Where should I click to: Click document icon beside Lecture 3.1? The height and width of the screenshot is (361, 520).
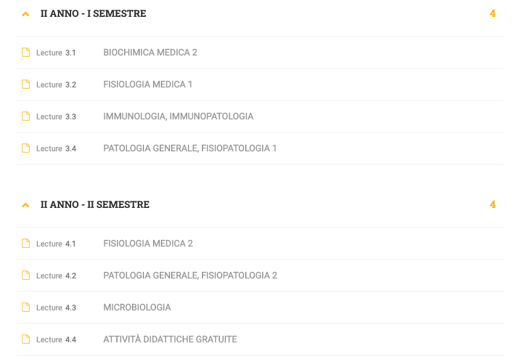coord(26,52)
